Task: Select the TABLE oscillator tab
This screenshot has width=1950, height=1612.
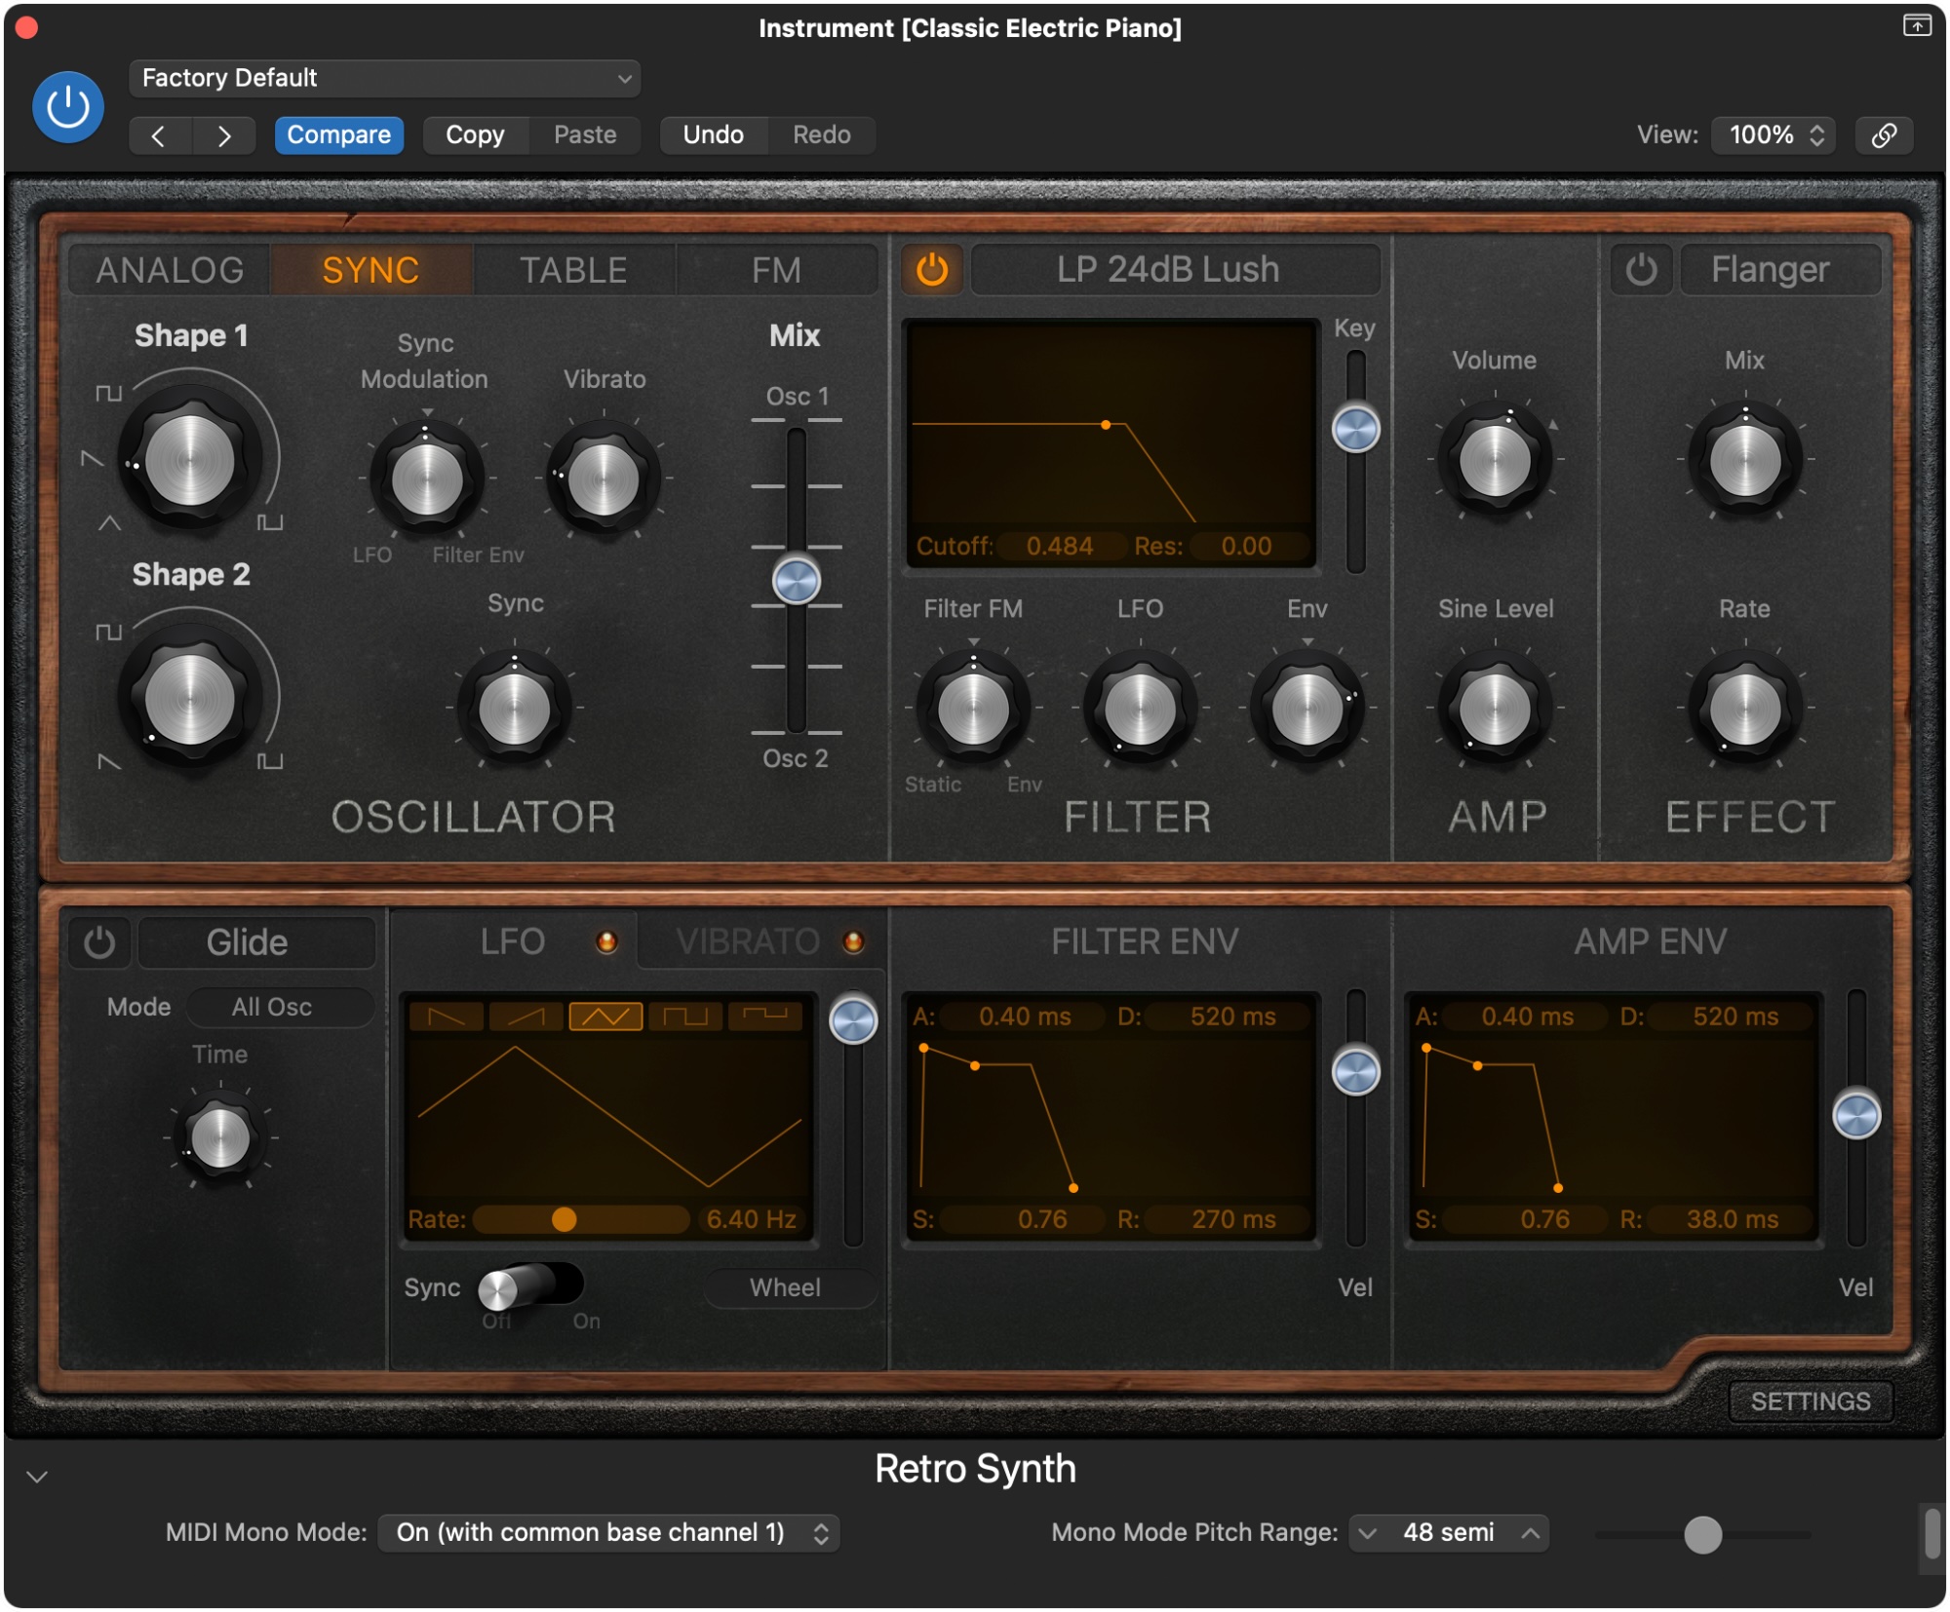Action: pyautogui.click(x=573, y=270)
